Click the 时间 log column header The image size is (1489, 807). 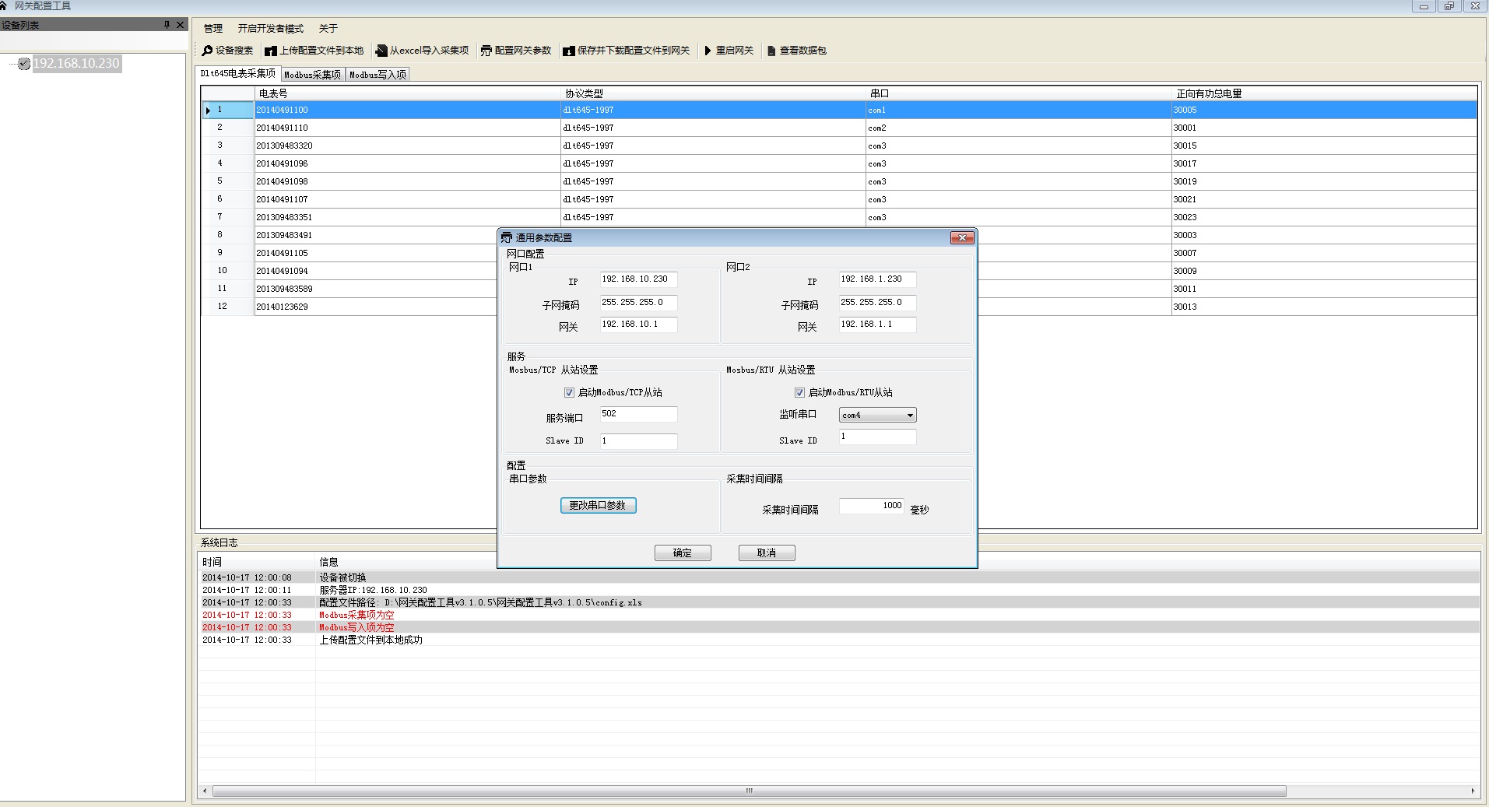[x=257, y=562]
